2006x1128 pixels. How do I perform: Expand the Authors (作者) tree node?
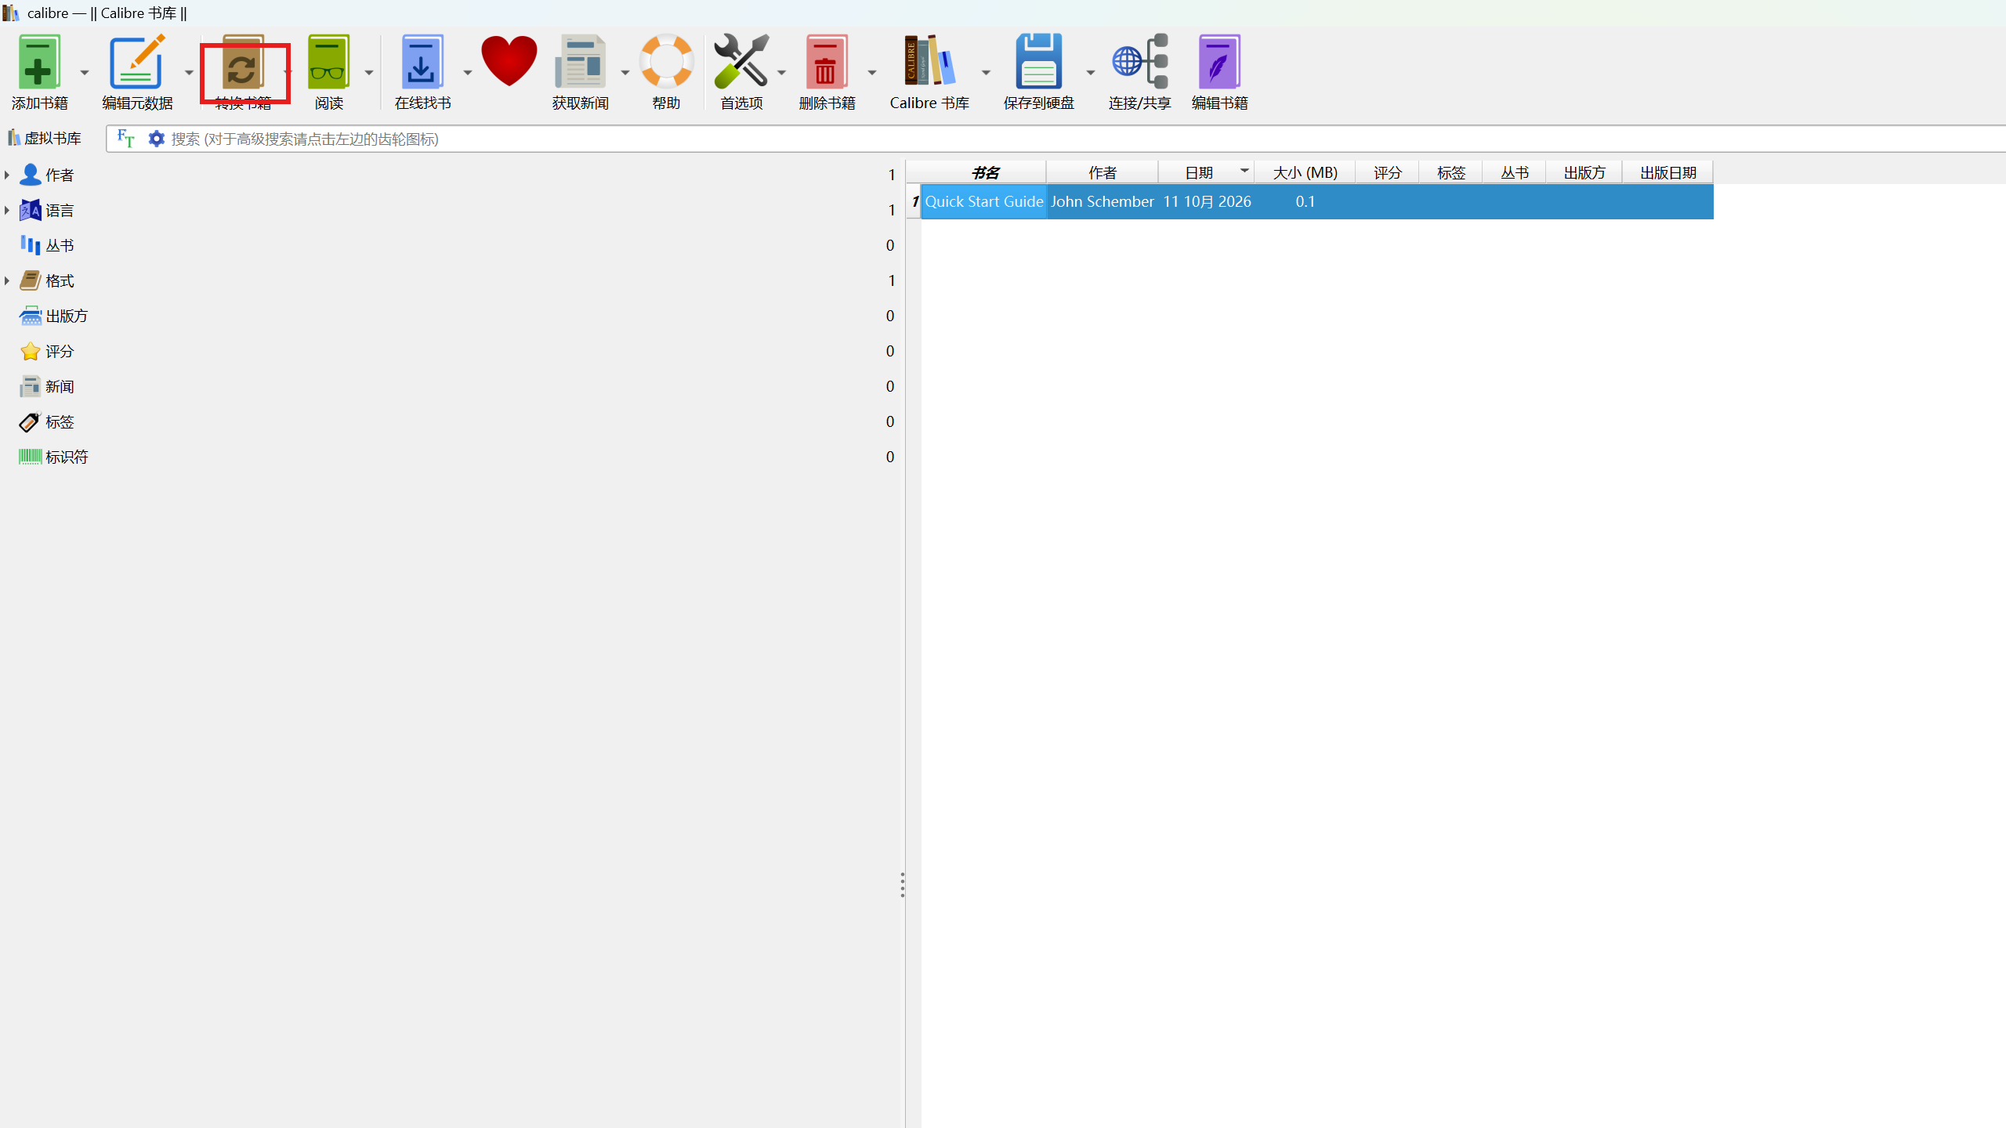(7, 175)
